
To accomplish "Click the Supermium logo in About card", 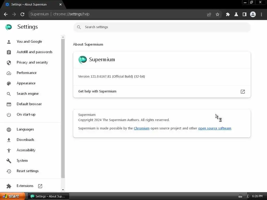I will click(83, 60).
